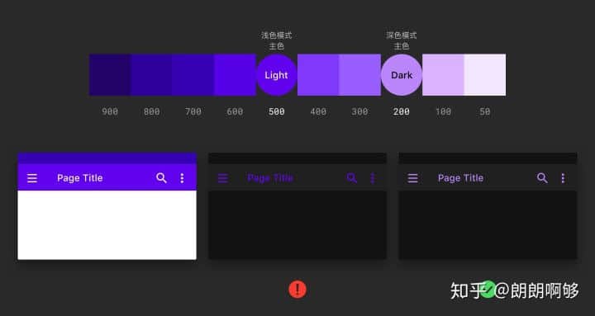Image resolution: width=595 pixels, height=316 pixels.
Task: Click search icon in right dark app bar
Action: [x=542, y=178]
